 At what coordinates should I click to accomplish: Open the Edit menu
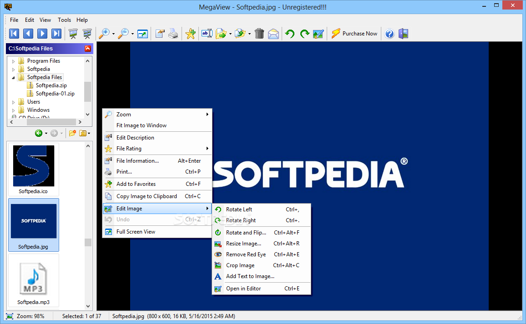coord(30,20)
